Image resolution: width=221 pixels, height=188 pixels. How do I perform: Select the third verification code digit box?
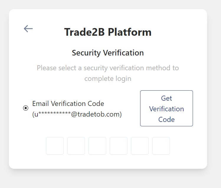tap(97, 146)
